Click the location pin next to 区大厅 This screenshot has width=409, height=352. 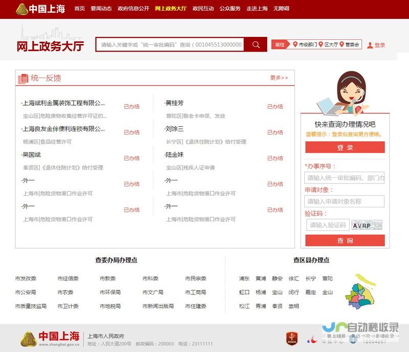click(321, 44)
